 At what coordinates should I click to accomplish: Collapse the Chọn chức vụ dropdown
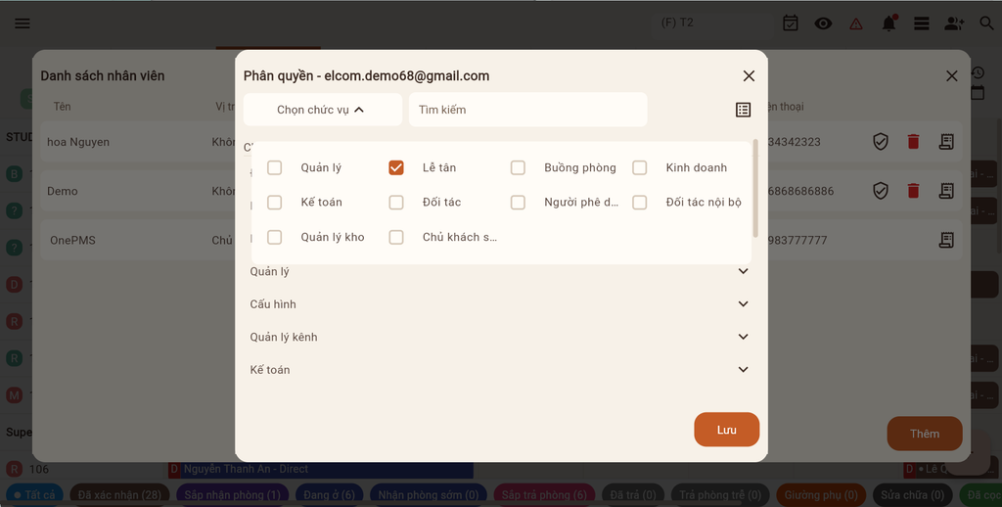[323, 110]
